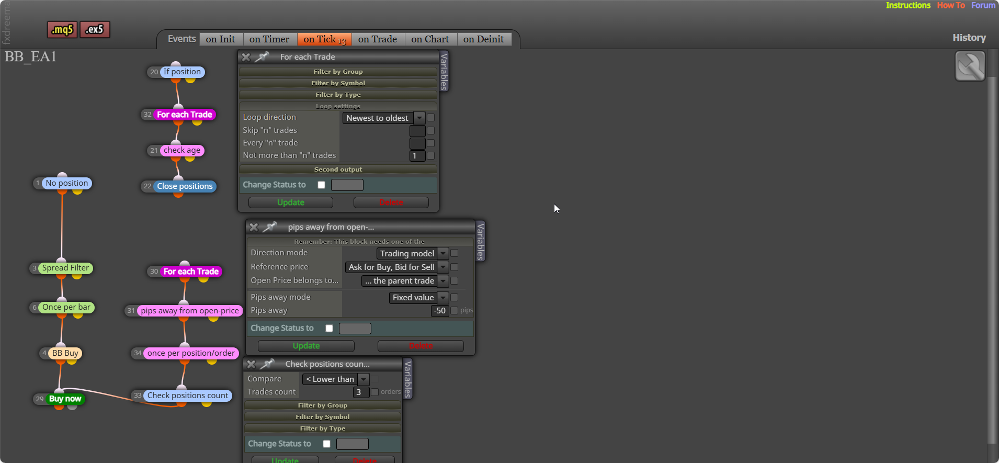Toggle Change Status checkbox in For each Trade
This screenshot has width=999, height=463.
click(x=321, y=185)
